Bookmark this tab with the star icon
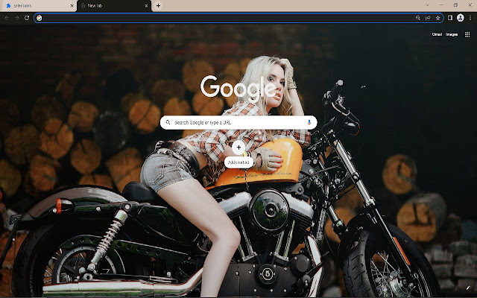This screenshot has height=298, width=477. (x=438, y=18)
